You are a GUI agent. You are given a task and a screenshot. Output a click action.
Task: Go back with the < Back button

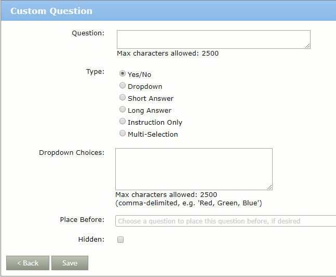coord(28,263)
